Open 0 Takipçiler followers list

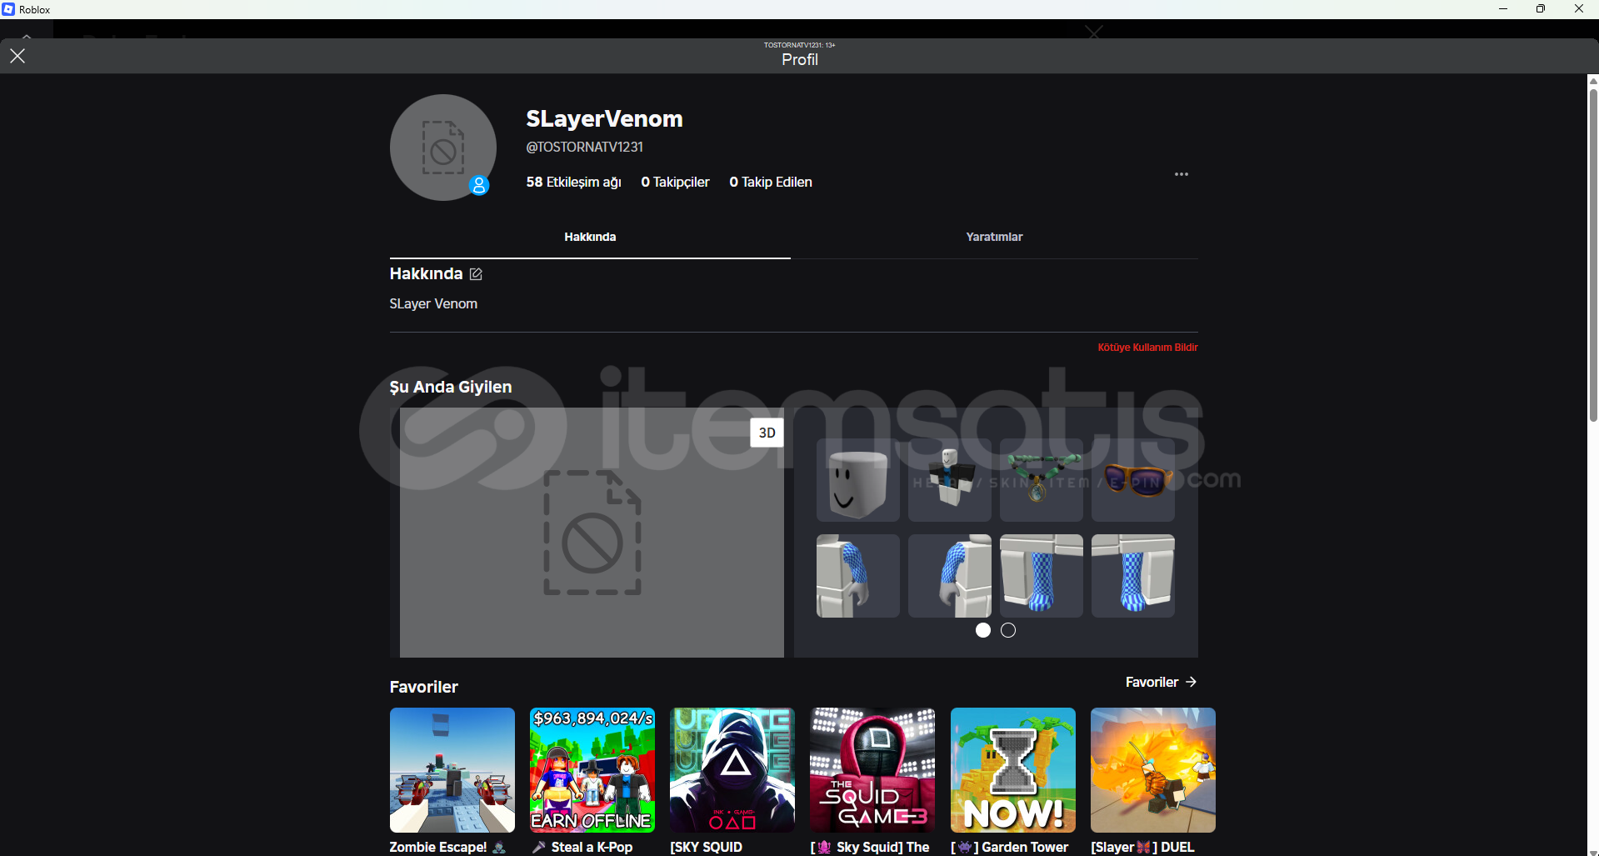[675, 182]
